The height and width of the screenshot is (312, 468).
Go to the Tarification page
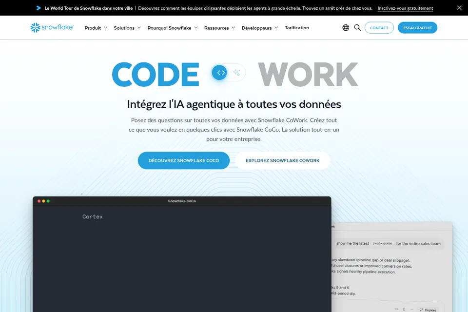[x=297, y=28]
